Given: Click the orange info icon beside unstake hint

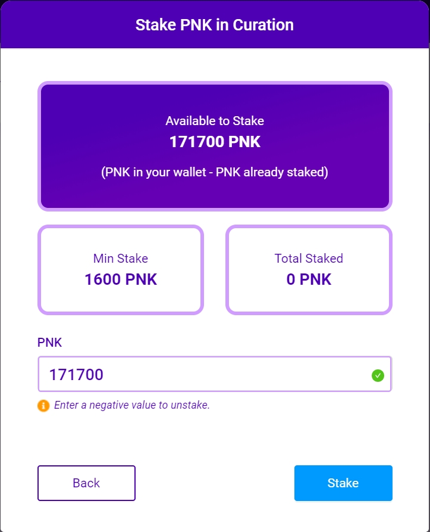Looking at the screenshot, I should coord(43,406).
